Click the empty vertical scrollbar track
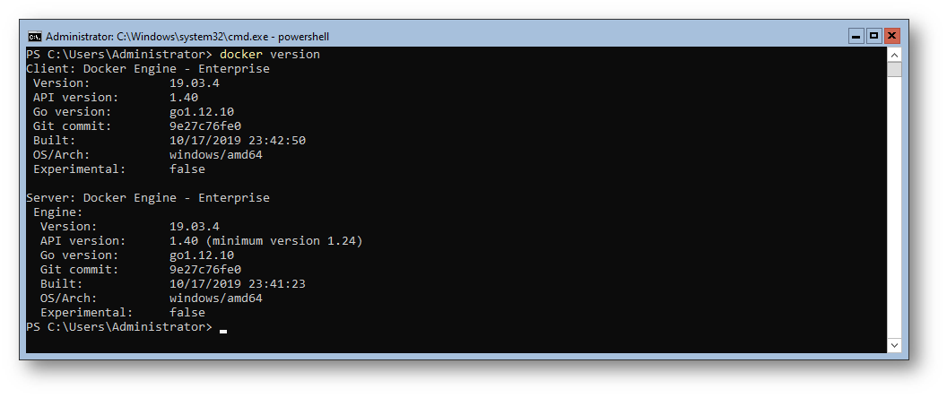Viewport: 947px width, 398px height. [x=894, y=207]
